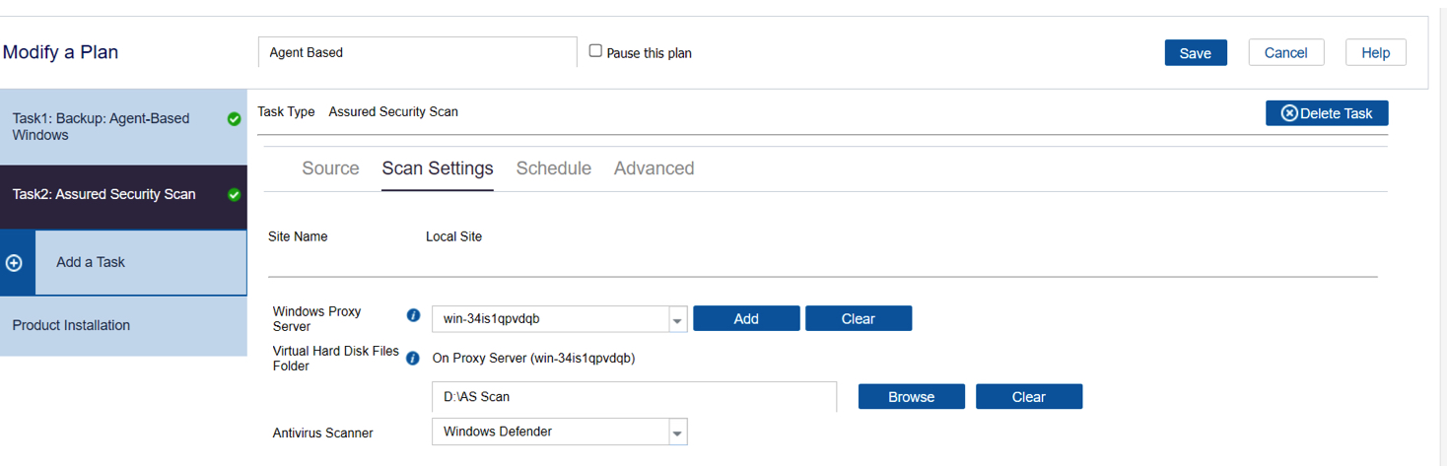
Task: Expand the Windows Proxy Server dropdown arrow
Action: [x=677, y=319]
